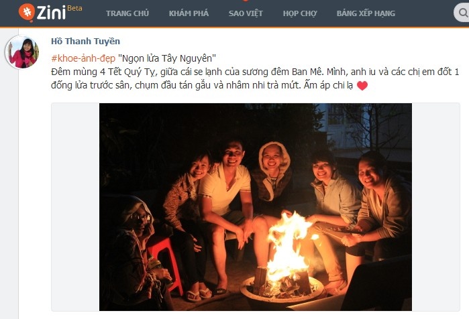View the Bảng Xếp Hạng page
This screenshot has width=469, height=319.
tap(366, 13)
